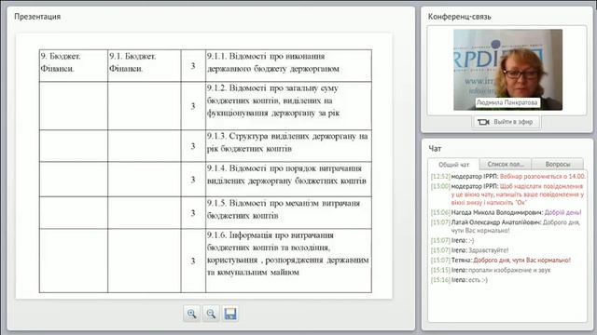597x335 pixels.
Task: Click the row 9.1.4 text about порядок витрачання
Action: [x=286, y=175]
